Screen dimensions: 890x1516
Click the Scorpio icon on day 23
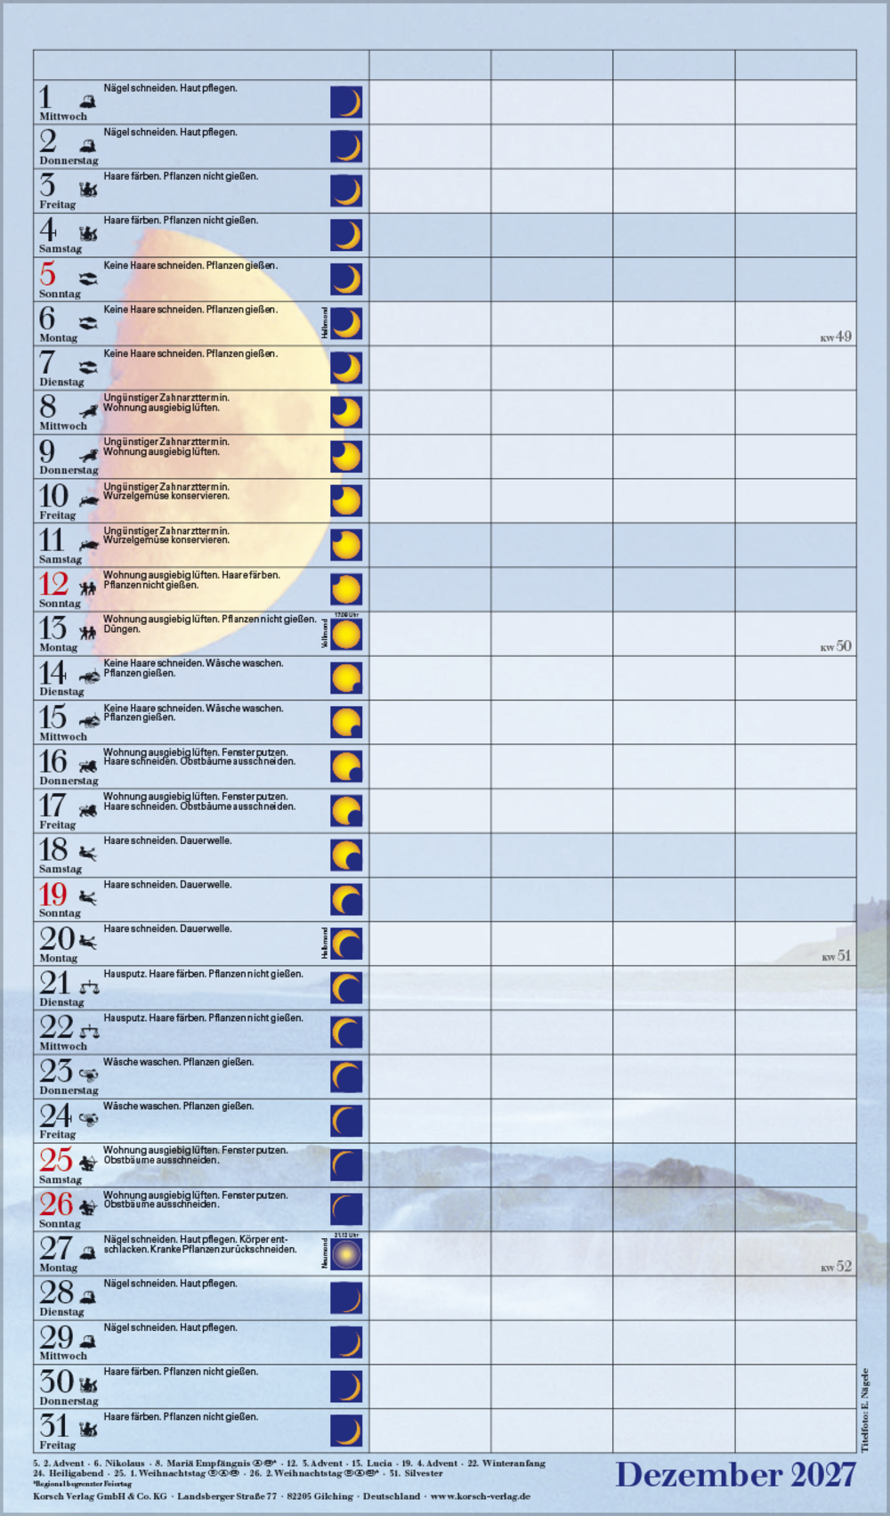point(88,1074)
